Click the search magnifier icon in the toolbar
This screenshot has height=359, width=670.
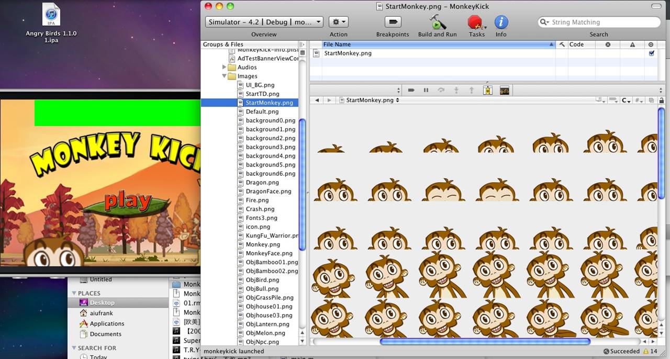pyautogui.click(x=545, y=22)
